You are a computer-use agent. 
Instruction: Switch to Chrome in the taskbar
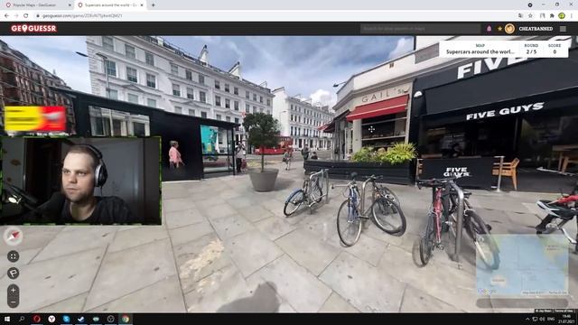(126, 319)
